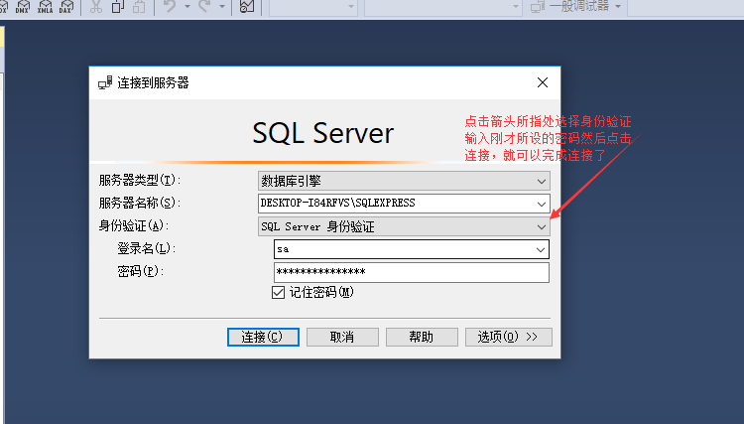Open the Redo history dropdown arrow
The height and width of the screenshot is (424, 744).
pyautogui.click(x=222, y=6)
